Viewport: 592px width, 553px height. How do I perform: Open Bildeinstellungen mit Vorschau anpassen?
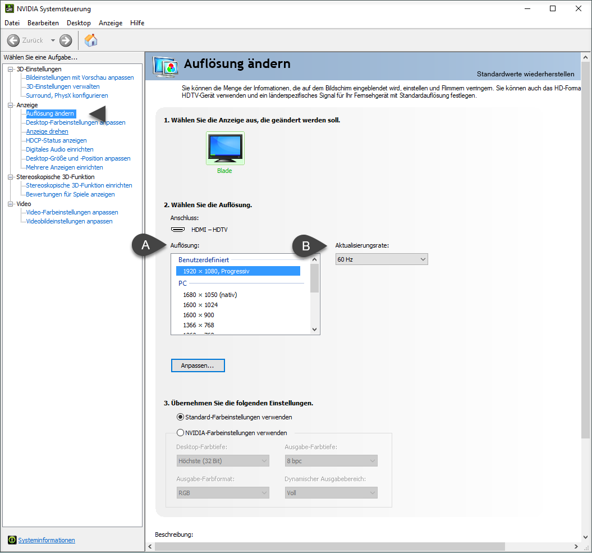pos(80,77)
